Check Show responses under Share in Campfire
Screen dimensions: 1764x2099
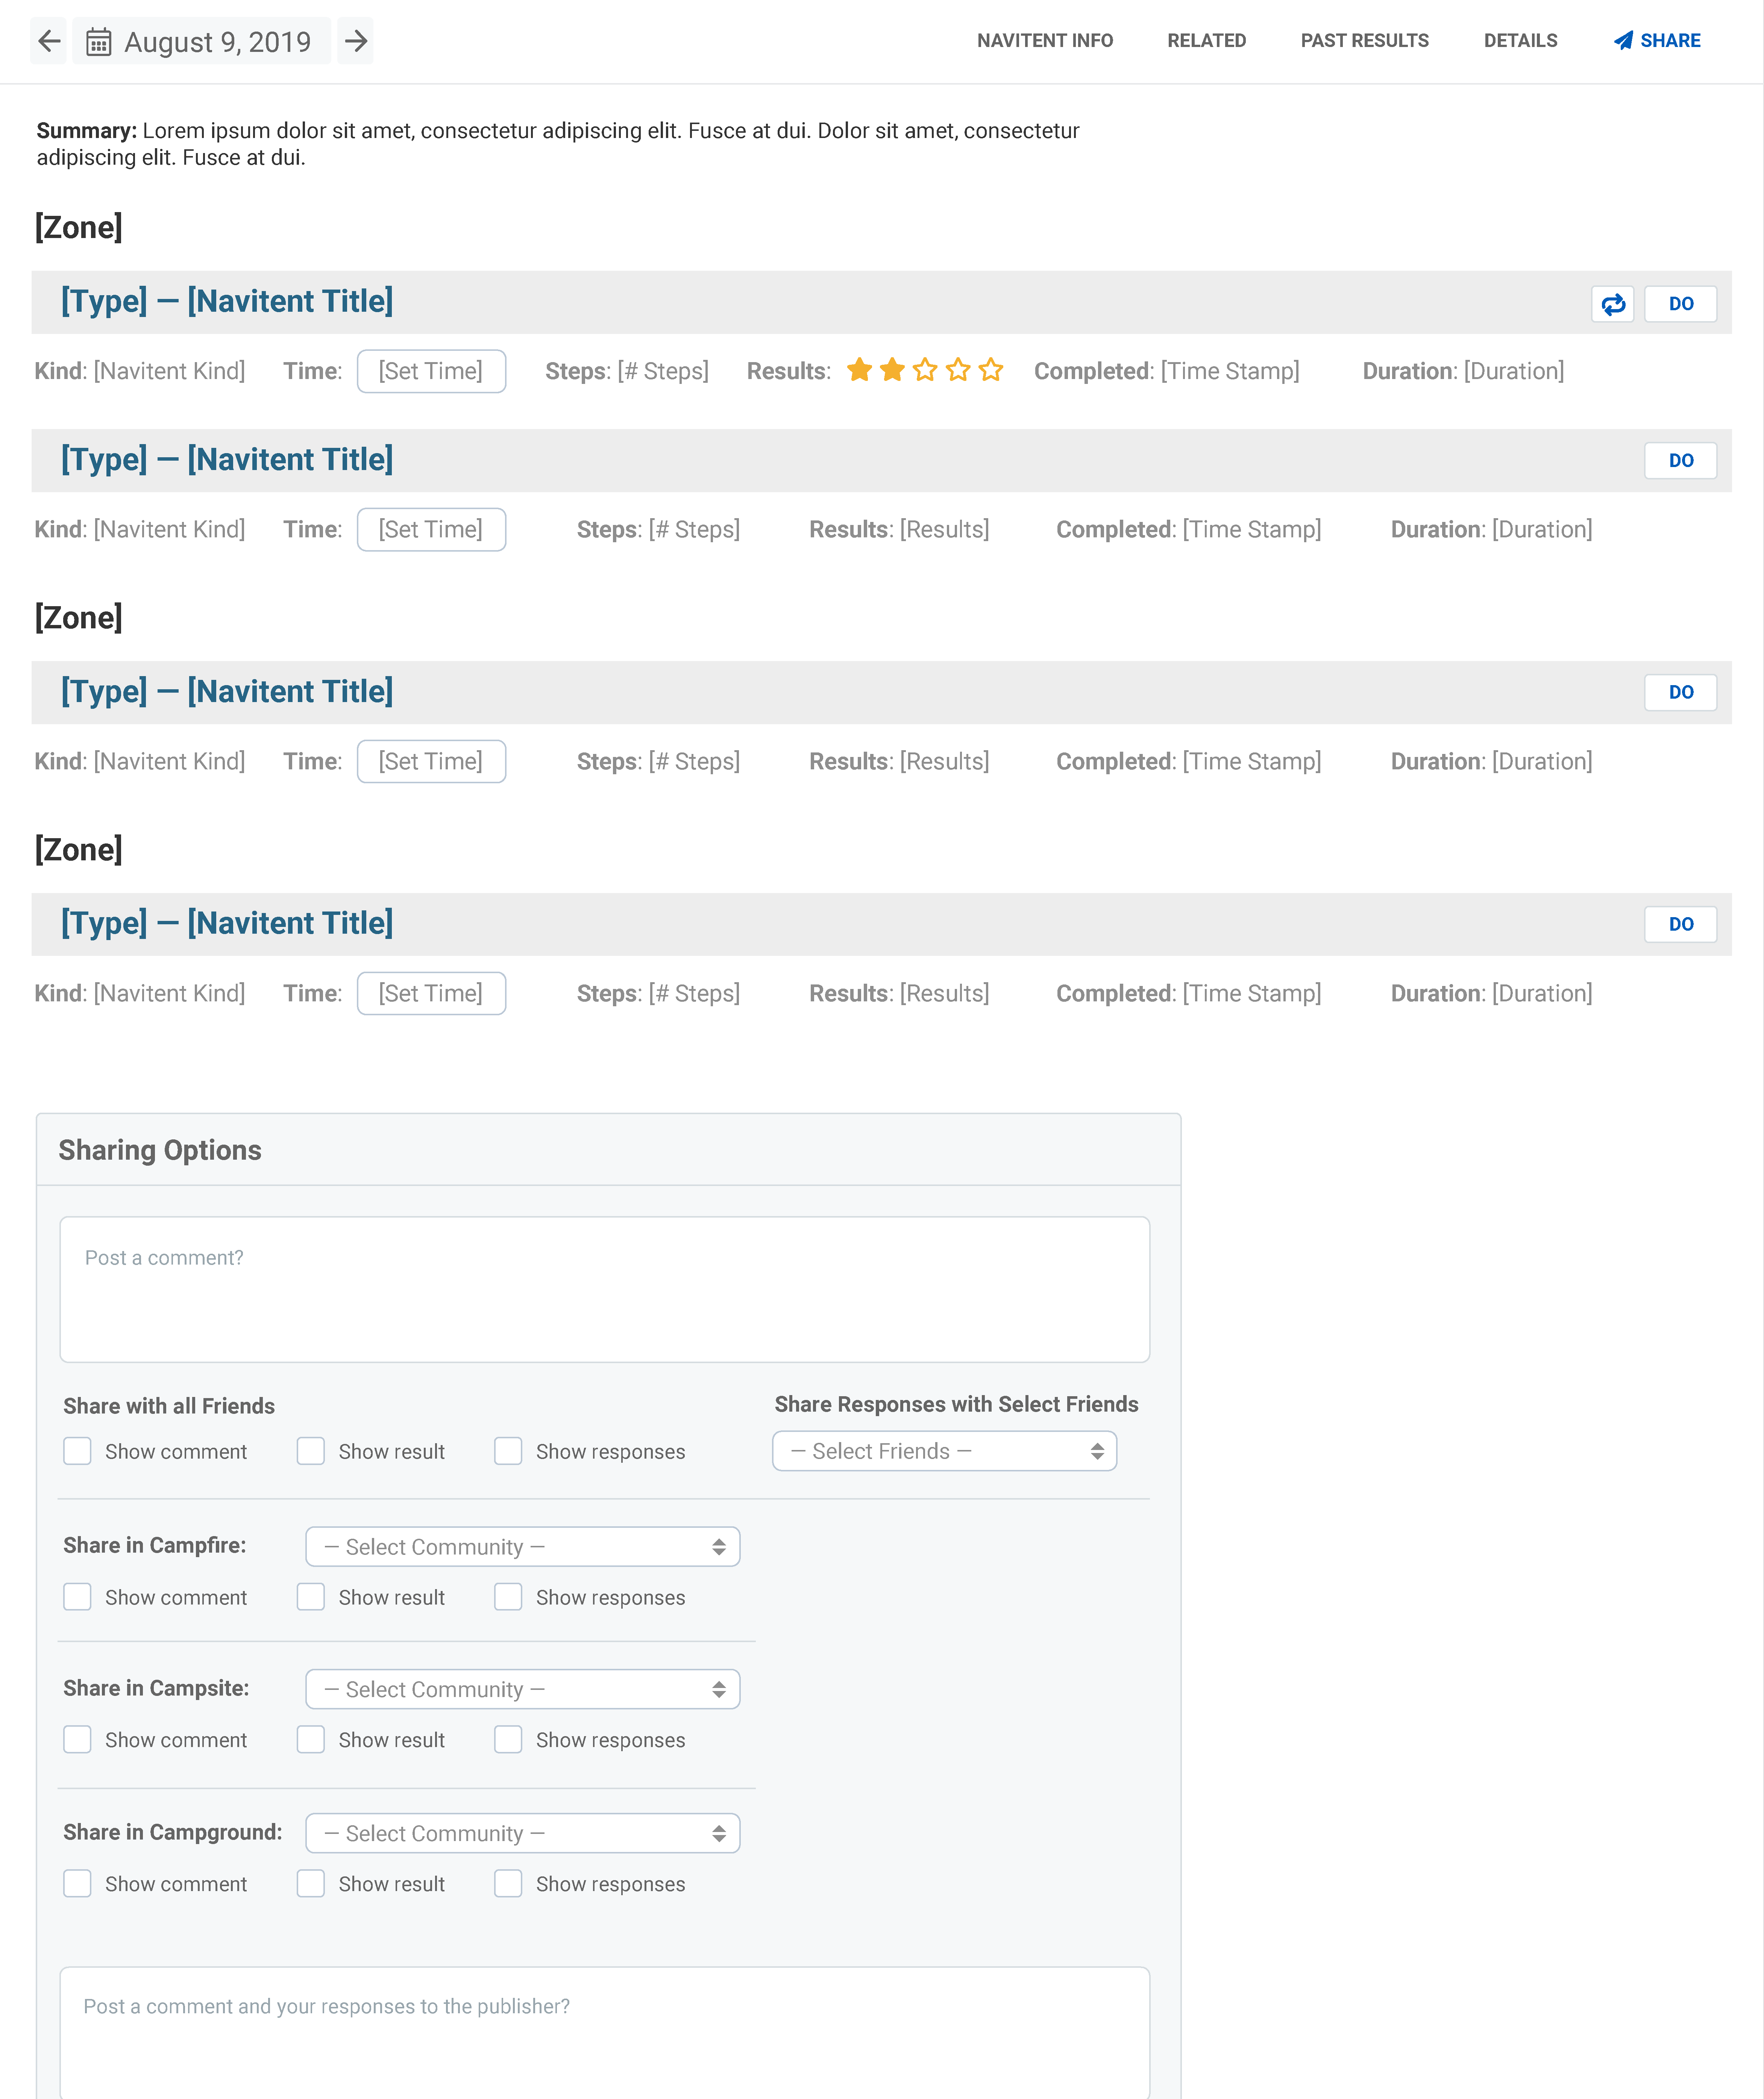[508, 1597]
